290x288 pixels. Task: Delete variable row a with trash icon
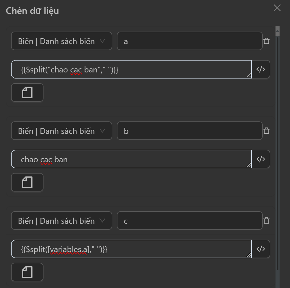click(266, 41)
